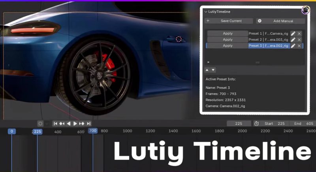
Task: Click the frame 700 timeline marker
Action: [x=93, y=131]
